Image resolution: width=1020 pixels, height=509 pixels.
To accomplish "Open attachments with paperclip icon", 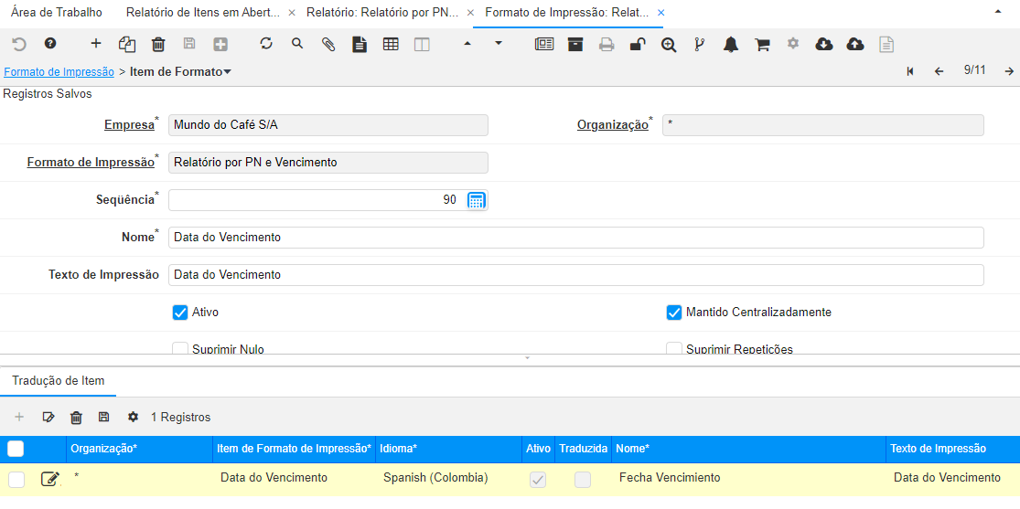I will (328, 44).
